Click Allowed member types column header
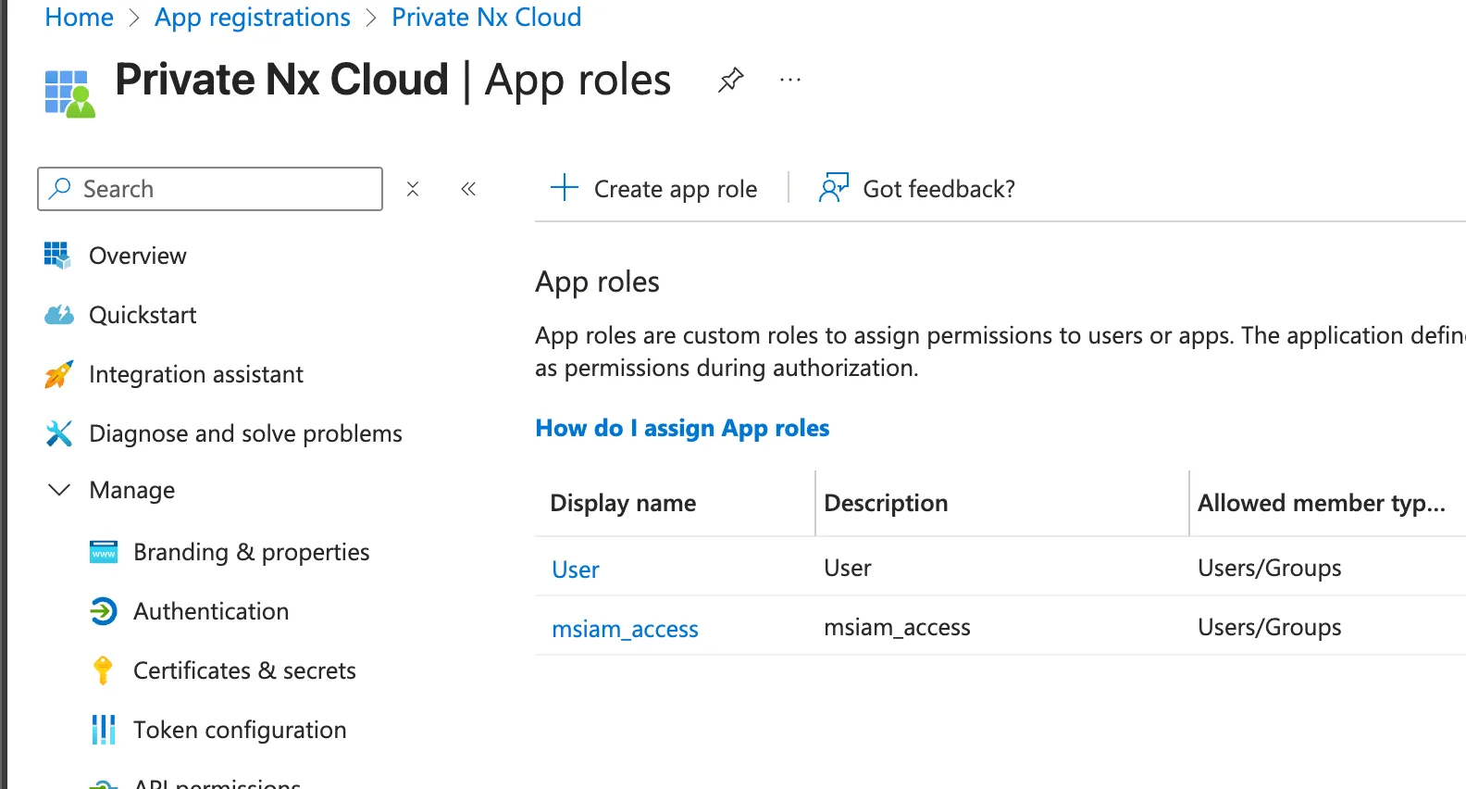1466x789 pixels. (1321, 503)
